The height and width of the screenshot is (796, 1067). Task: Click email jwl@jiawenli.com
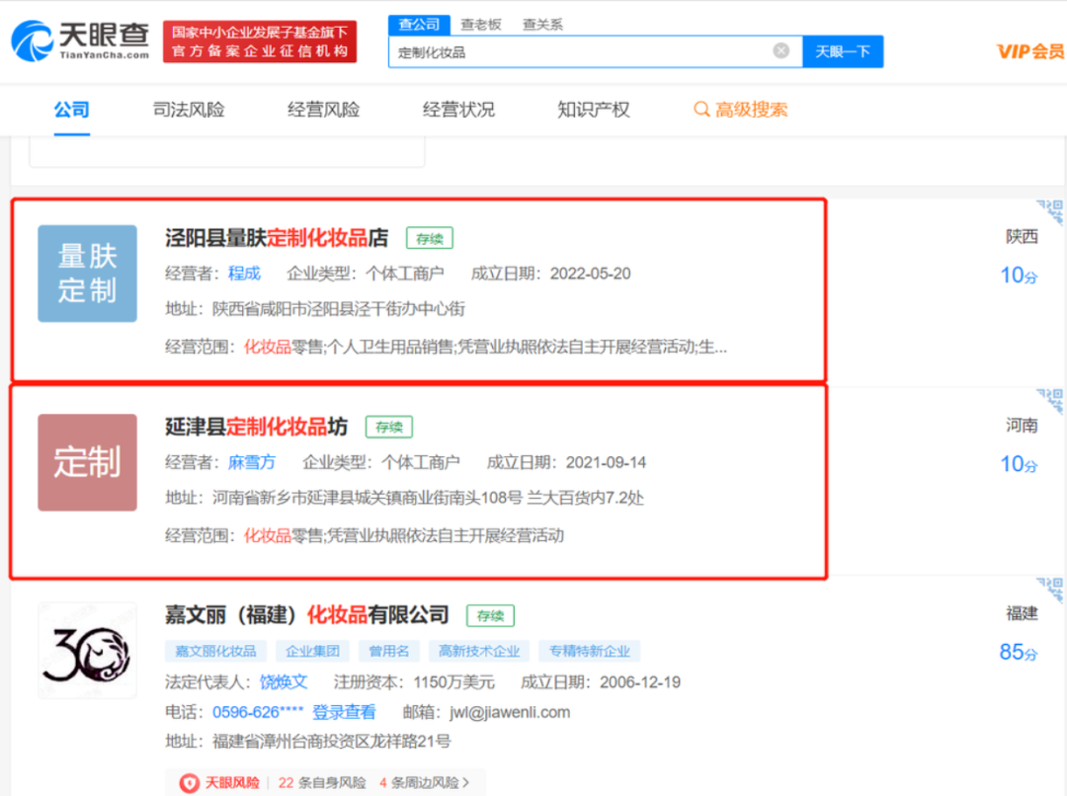[510, 712]
